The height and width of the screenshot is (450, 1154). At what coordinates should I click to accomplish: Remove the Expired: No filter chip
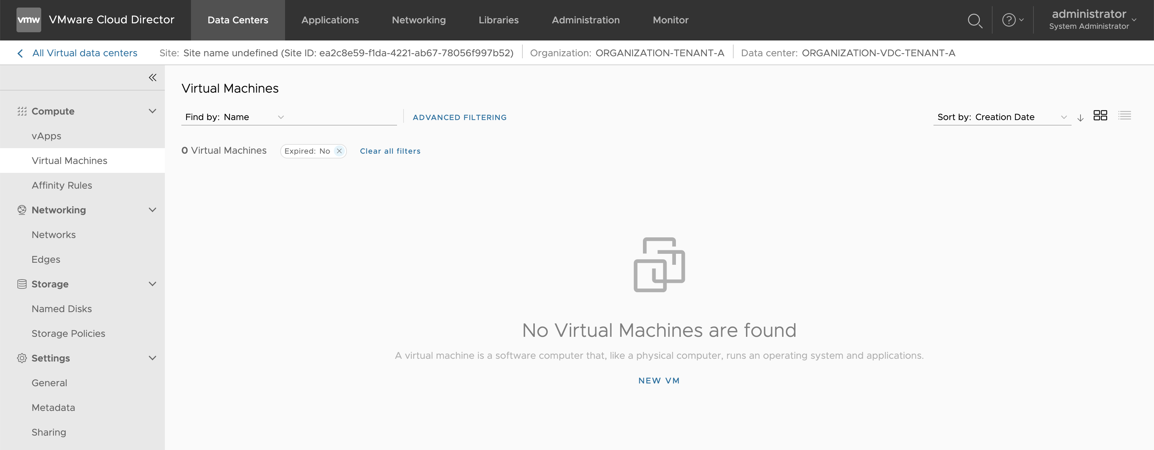(339, 151)
